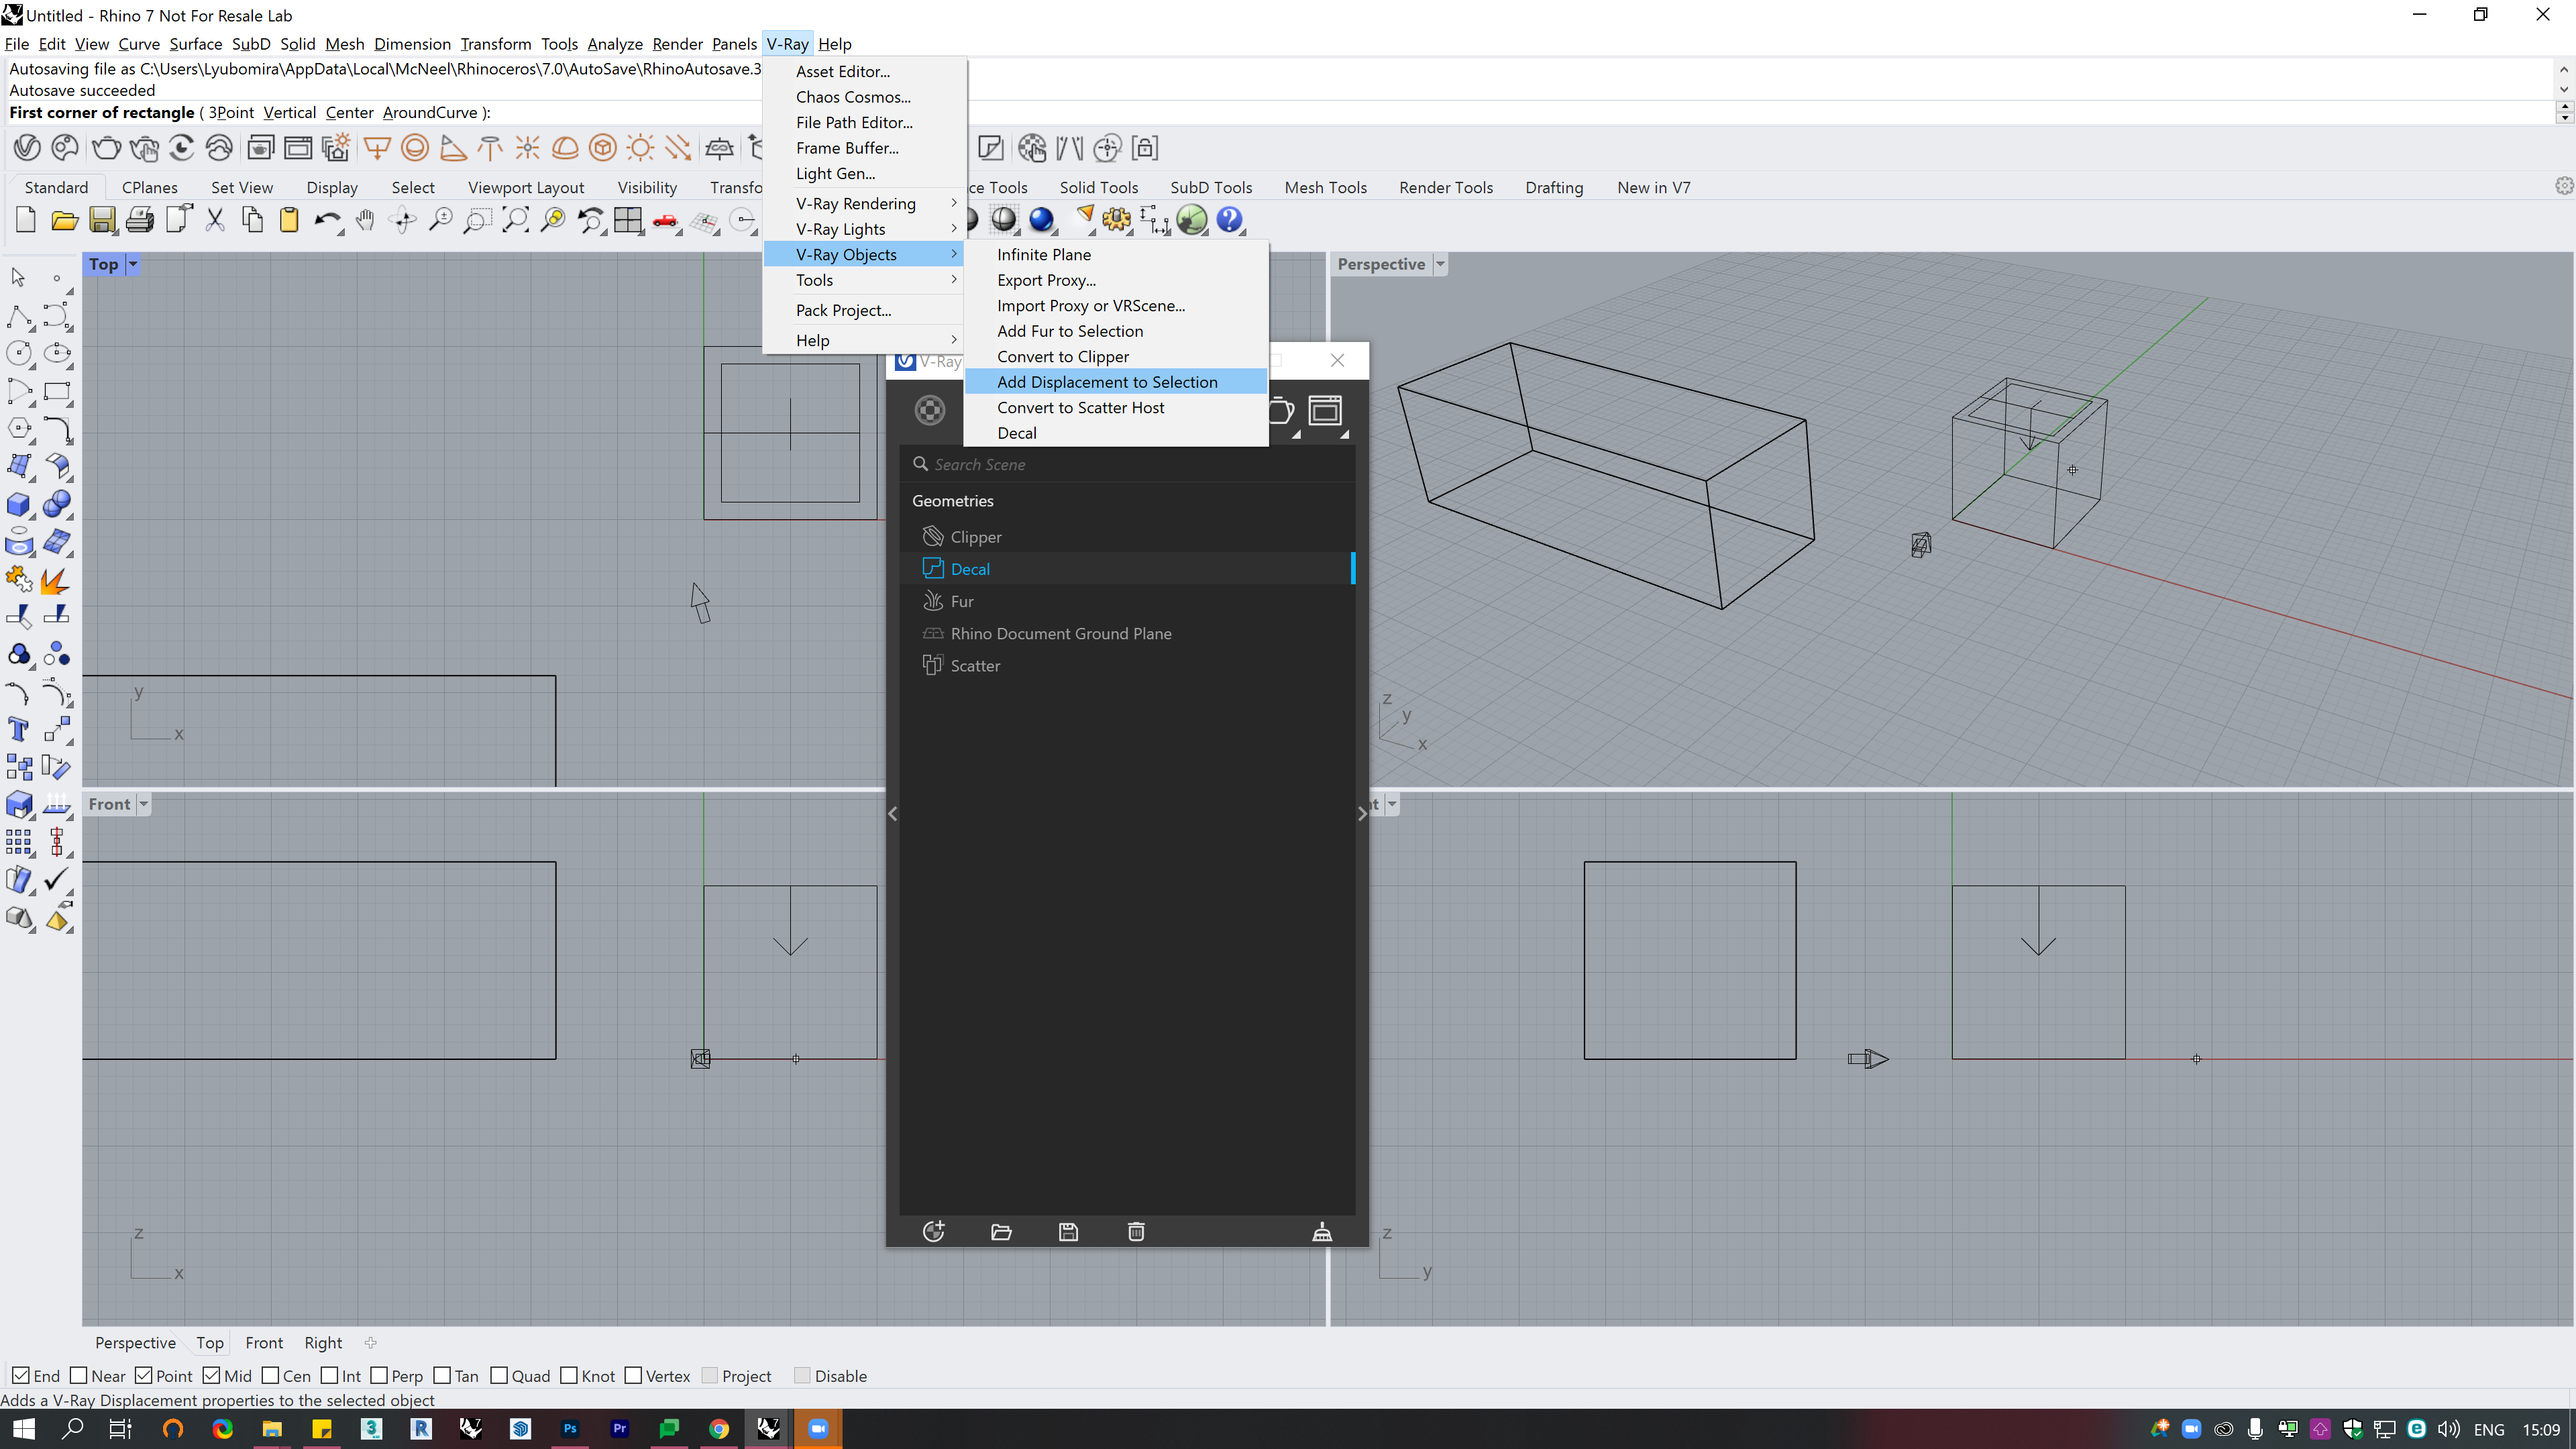Select the Text tool in left sidebar
This screenshot has height=1449, width=2576.
pyautogui.click(x=19, y=730)
